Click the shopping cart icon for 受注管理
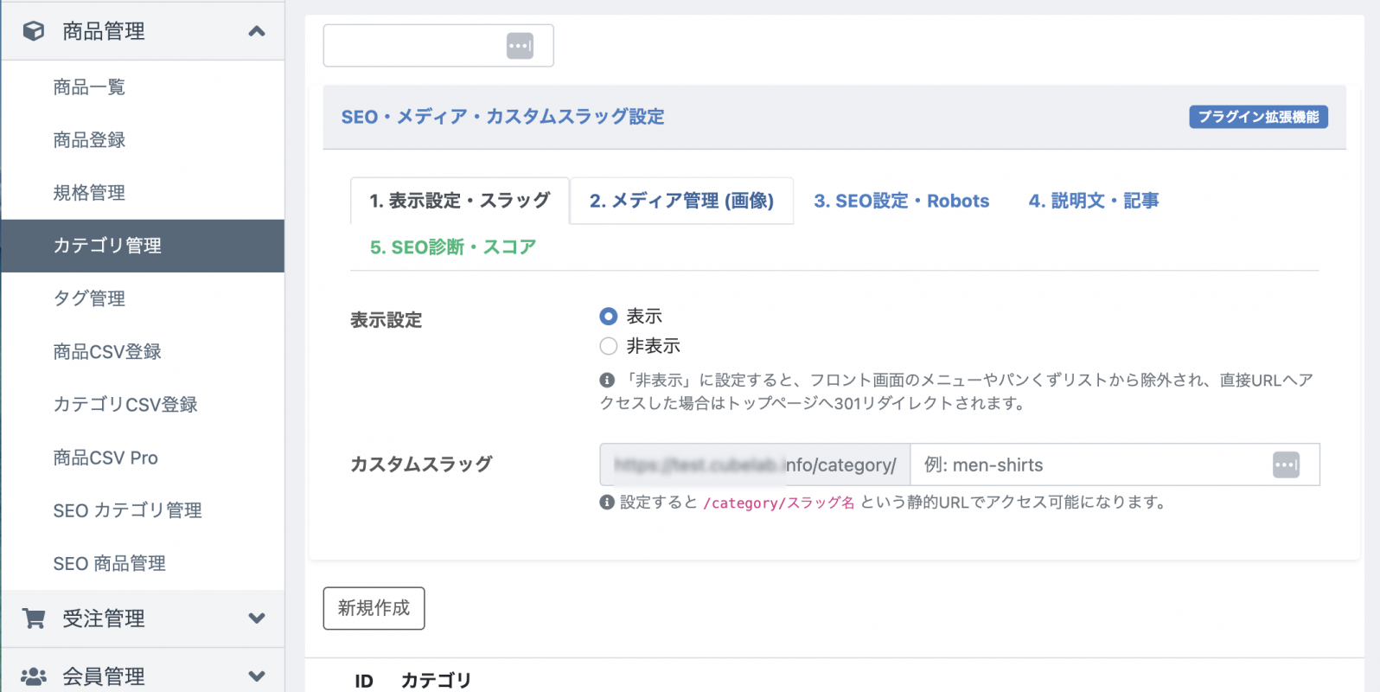The width and height of the screenshot is (1380, 692). (34, 618)
